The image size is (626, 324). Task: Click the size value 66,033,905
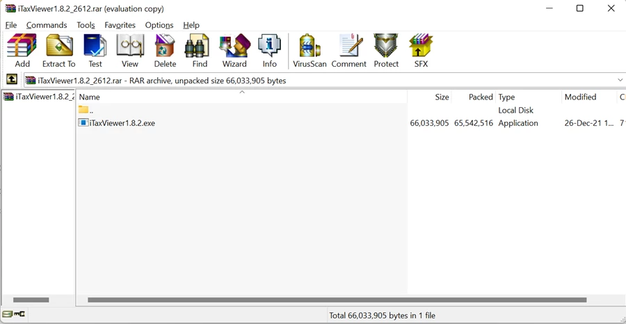[x=429, y=123]
